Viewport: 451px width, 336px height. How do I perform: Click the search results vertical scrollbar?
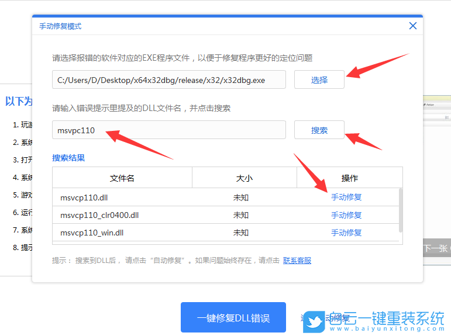pyautogui.click(x=400, y=210)
